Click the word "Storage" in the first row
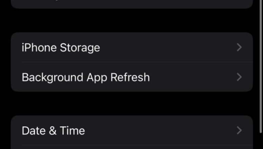 click(x=80, y=47)
